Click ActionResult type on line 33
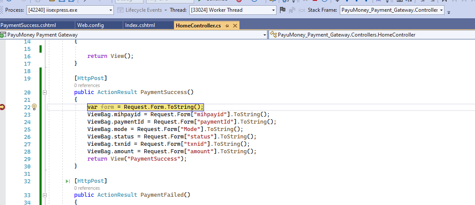 (x=117, y=195)
